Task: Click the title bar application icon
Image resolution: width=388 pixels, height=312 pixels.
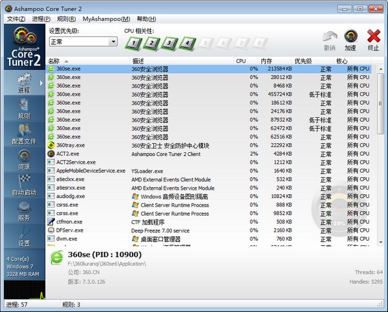Action: click(x=8, y=9)
